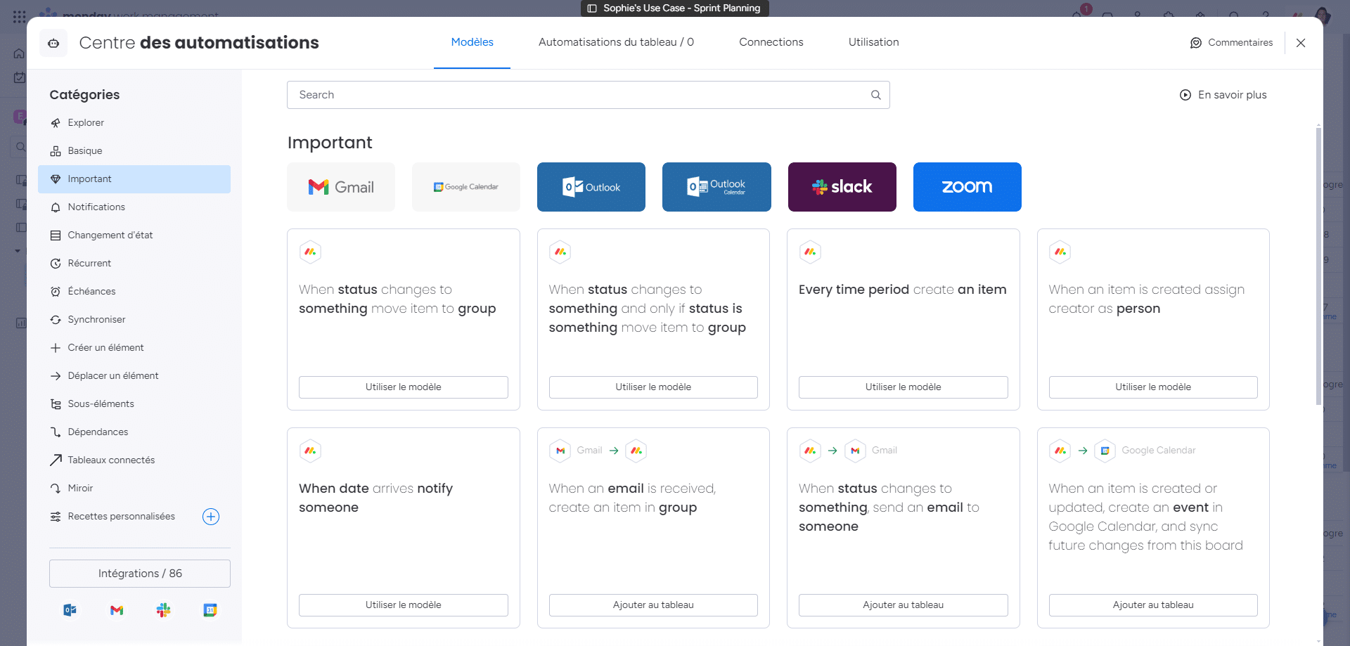The image size is (1350, 646).
Task: Switch to the Connections tab
Action: pos(771,42)
